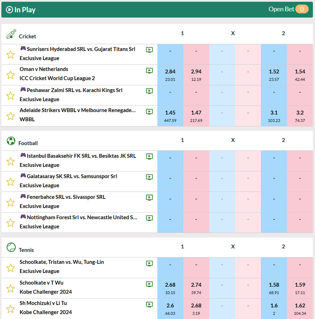The image size is (315, 319).
Task: Open Nottingham Forest Srl vs. Newcastle United match
Action: (x=82, y=217)
